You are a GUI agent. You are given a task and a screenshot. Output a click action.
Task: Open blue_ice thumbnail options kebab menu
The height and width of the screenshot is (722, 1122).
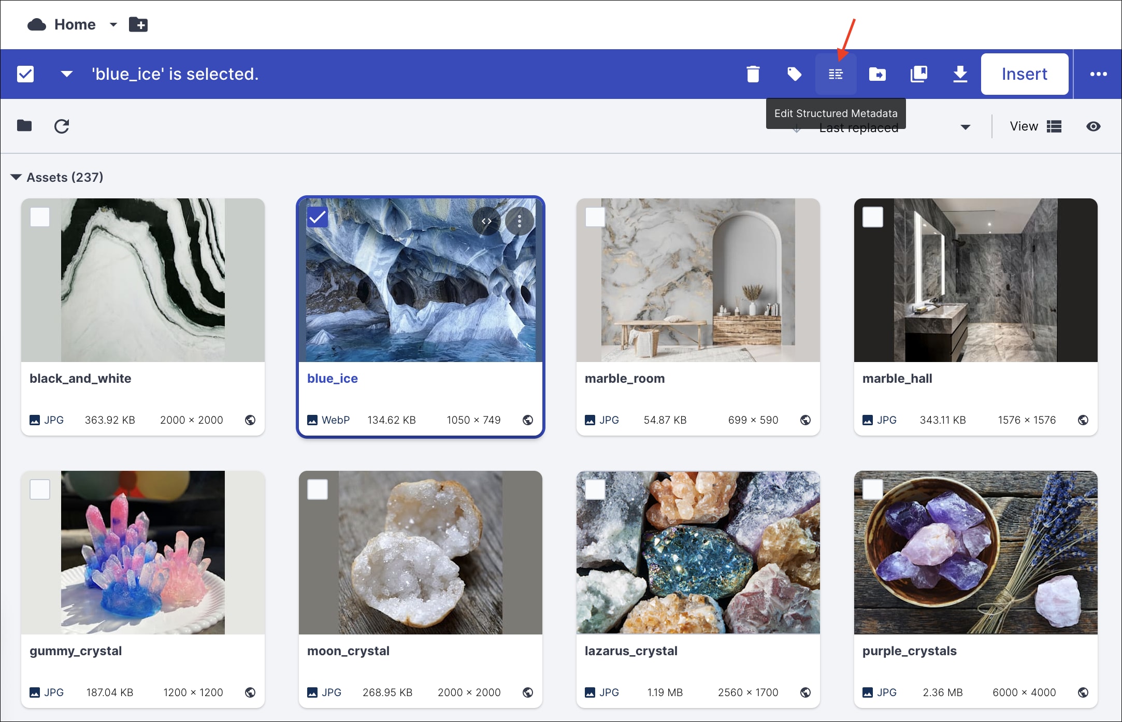tap(519, 221)
